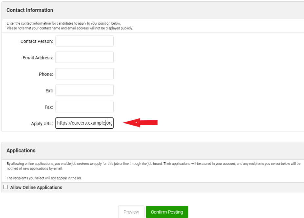The image size is (304, 218).
Task: Click into the Ext field
Action: point(84,90)
